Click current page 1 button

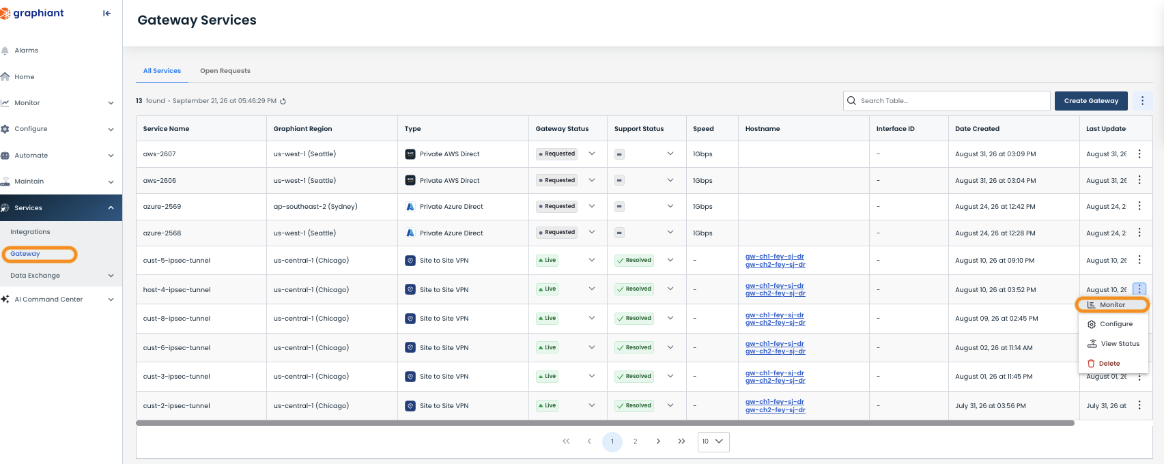pyautogui.click(x=612, y=441)
